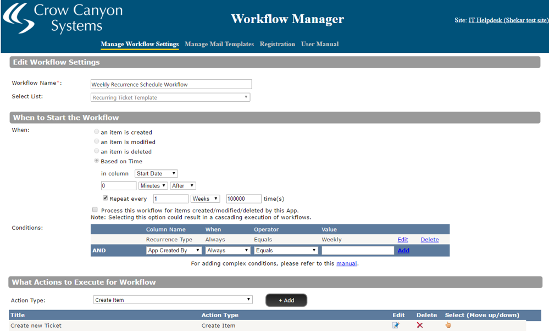Click the '+ Add' action button
The width and height of the screenshot is (549, 331).
click(x=286, y=300)
